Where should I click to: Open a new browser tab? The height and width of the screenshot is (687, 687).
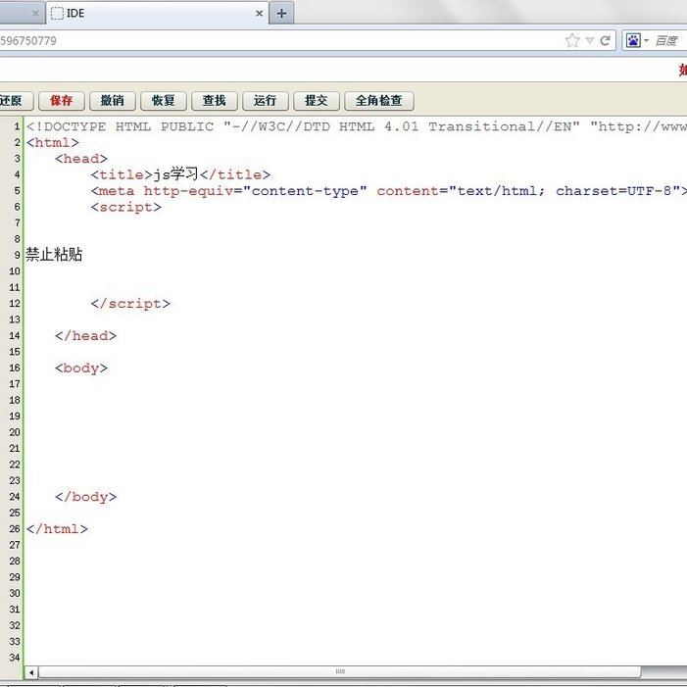click(x=281, y=14)
